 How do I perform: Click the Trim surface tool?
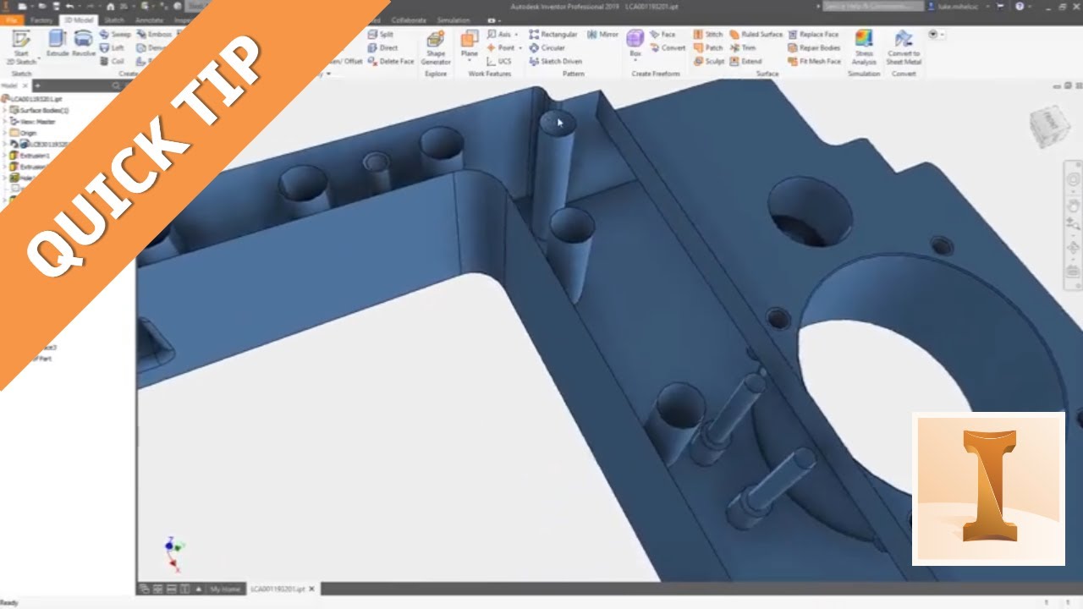(743, 48)
